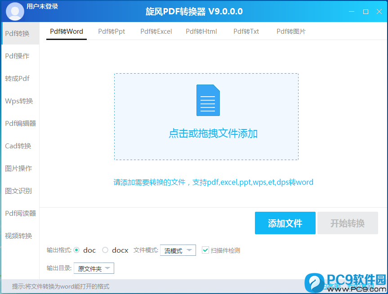Open the Wps转换 sidebar section

(20, 101)
